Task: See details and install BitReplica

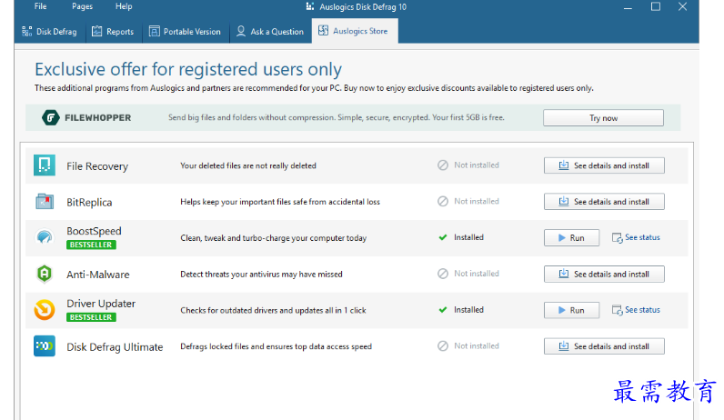Action: click(x=604, y=202)
